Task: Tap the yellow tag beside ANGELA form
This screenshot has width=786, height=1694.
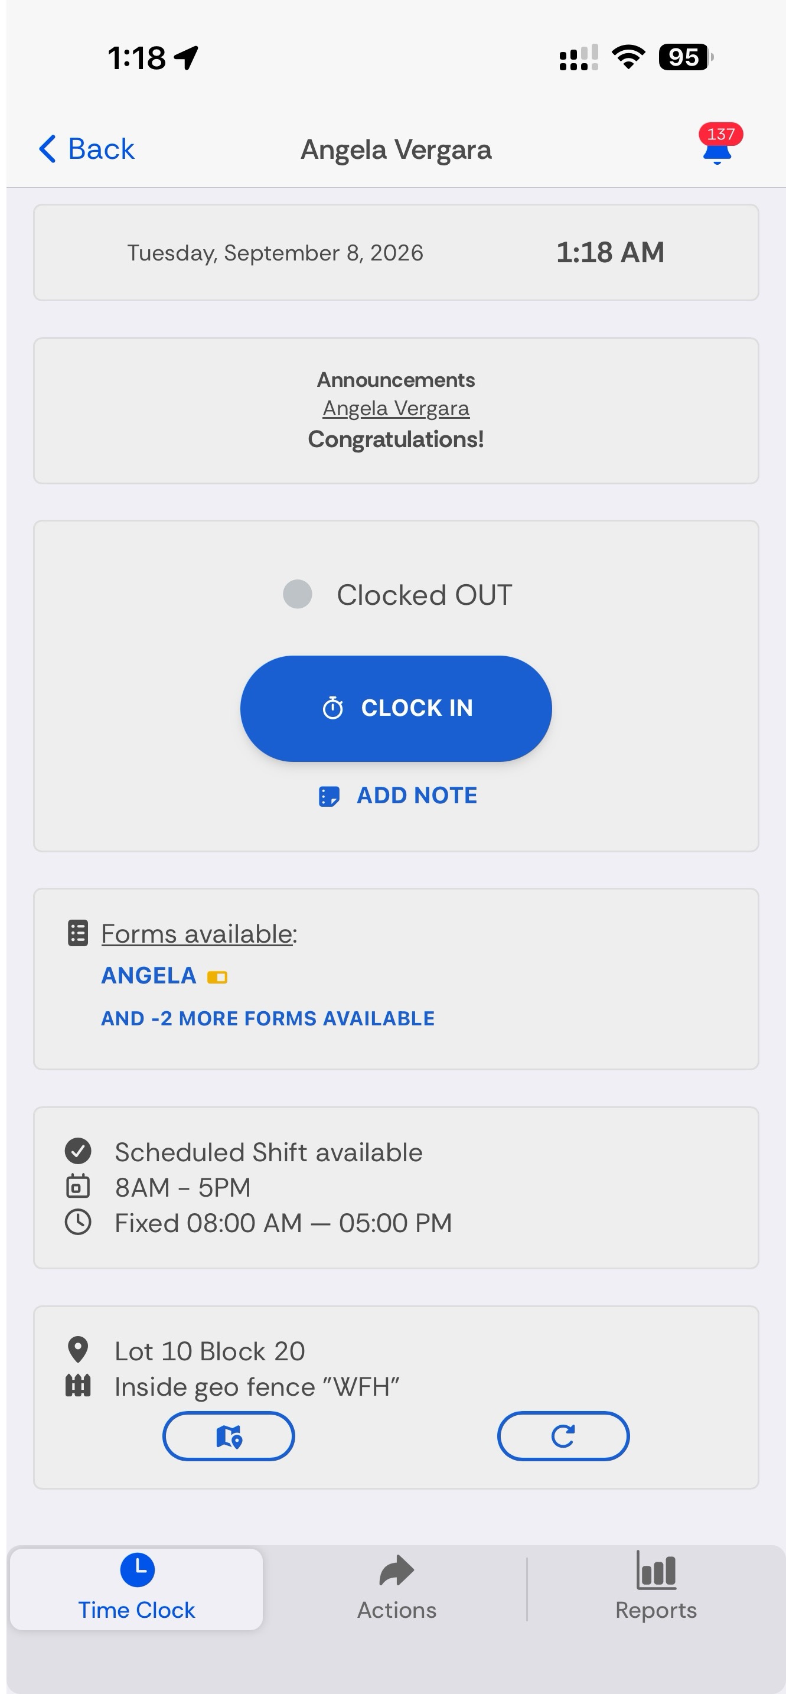Action: 217,977
